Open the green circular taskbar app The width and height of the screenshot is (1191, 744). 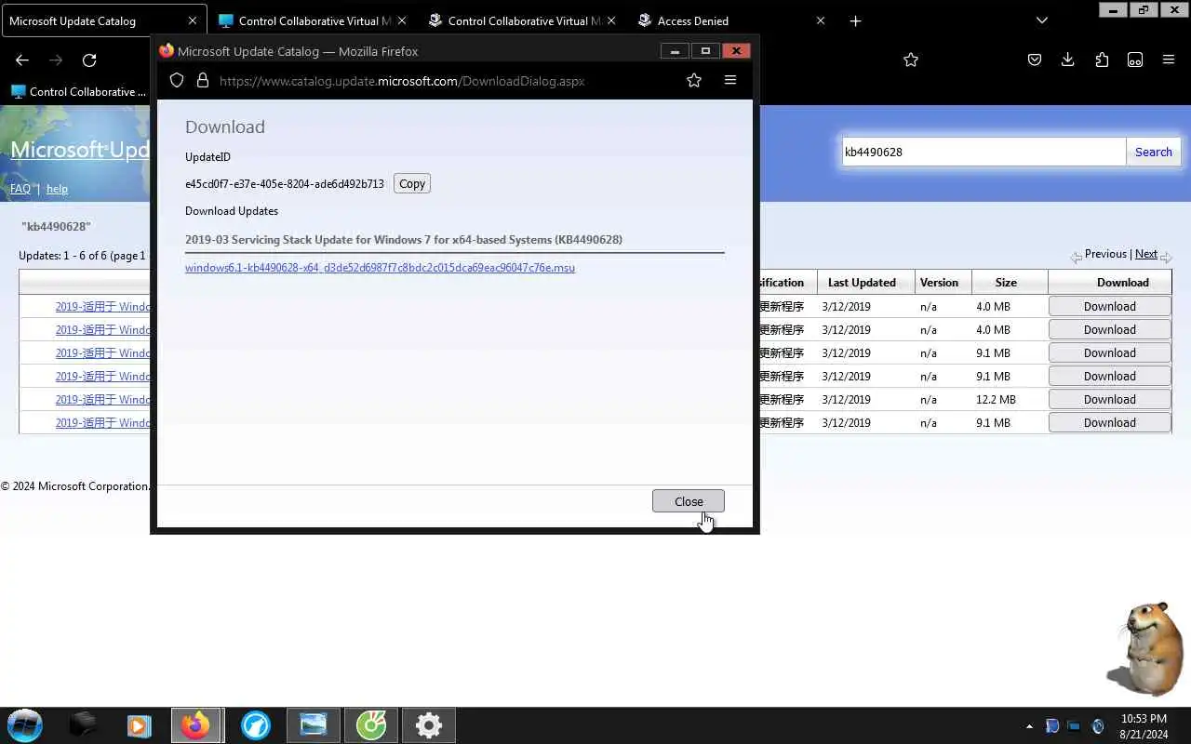[371, 725]
